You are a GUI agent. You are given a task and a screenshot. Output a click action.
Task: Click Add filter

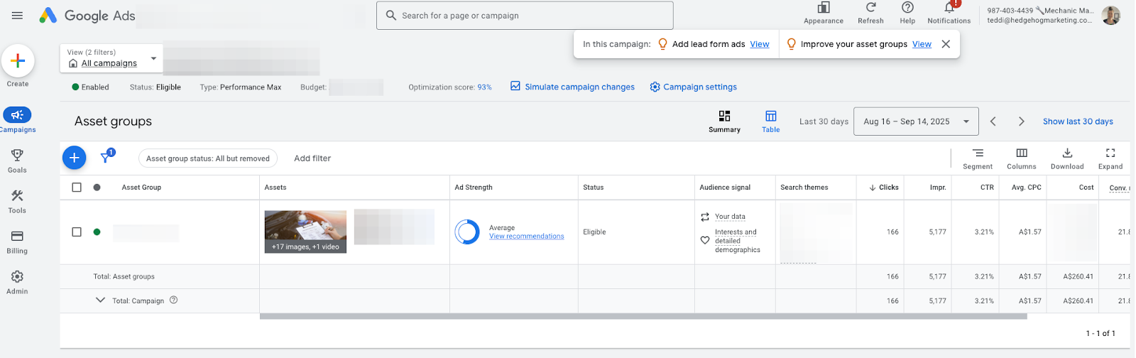312,158
